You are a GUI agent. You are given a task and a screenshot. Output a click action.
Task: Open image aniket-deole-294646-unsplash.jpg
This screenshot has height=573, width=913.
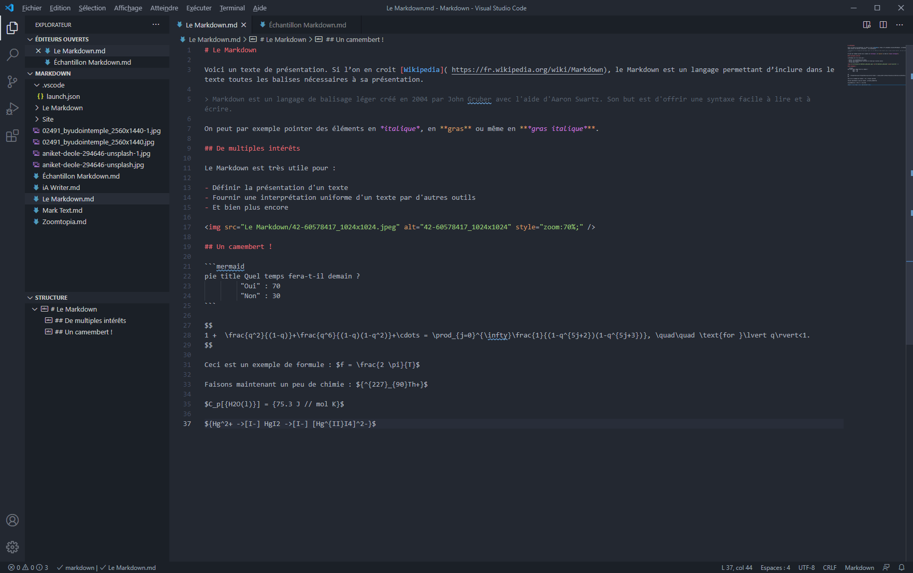click(x=93, y=165)
